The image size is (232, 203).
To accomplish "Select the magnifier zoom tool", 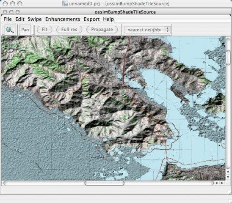I will click(10, 30).
